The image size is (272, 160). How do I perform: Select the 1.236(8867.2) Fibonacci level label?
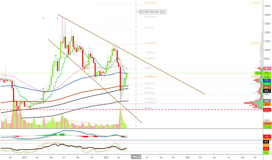[x=150, y=58]
